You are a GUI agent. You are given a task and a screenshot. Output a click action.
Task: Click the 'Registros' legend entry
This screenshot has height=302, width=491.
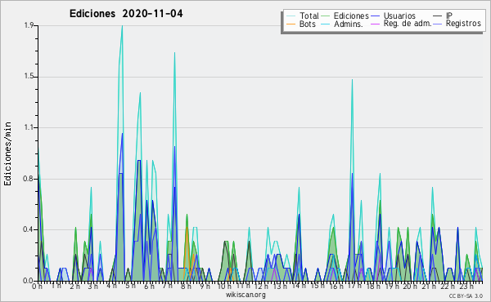click(x=463, y=24)
